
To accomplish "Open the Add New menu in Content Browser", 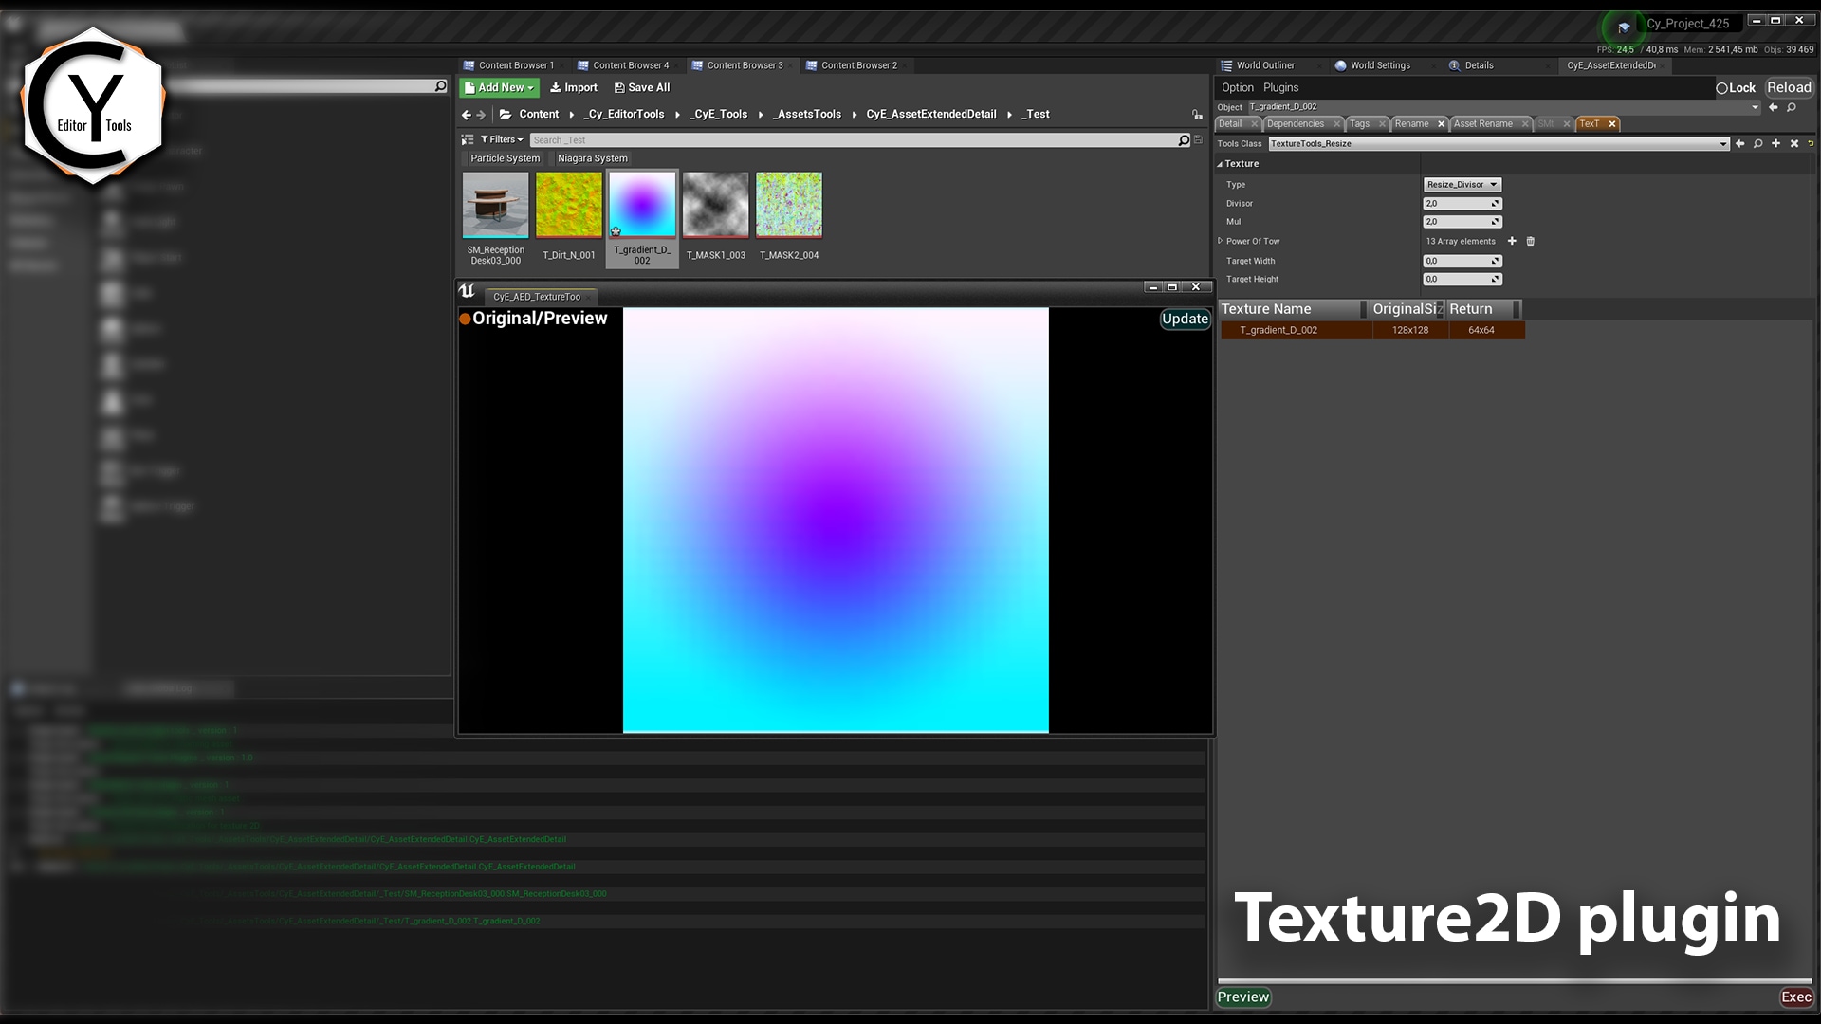I will 498,87.
